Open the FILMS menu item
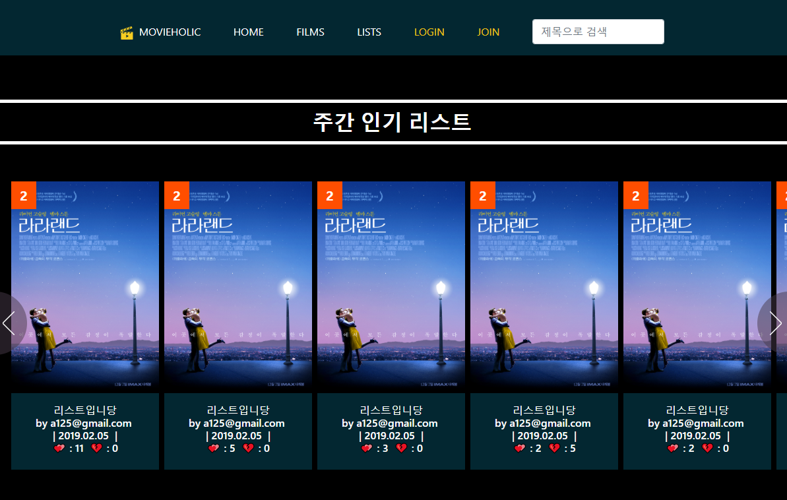Screen dimensions: 787x500 310,32
